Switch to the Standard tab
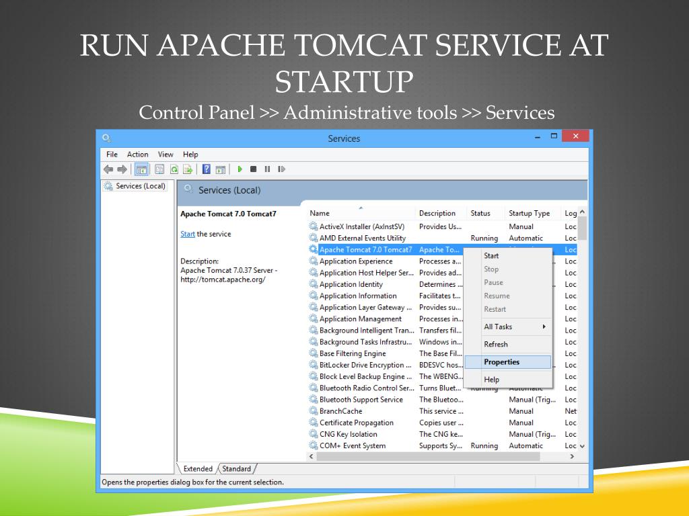Viewport: 689px width, 516px height. (x=236, y=468)
